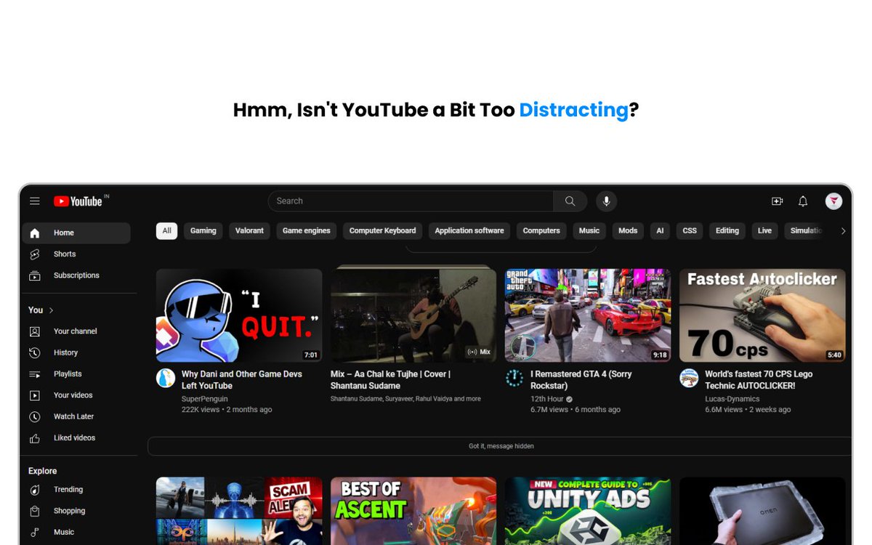The width and height of the screenshot is (872, 545).
Task: Open title I Remastered GTA 4
Action: [x=581, y=380]
